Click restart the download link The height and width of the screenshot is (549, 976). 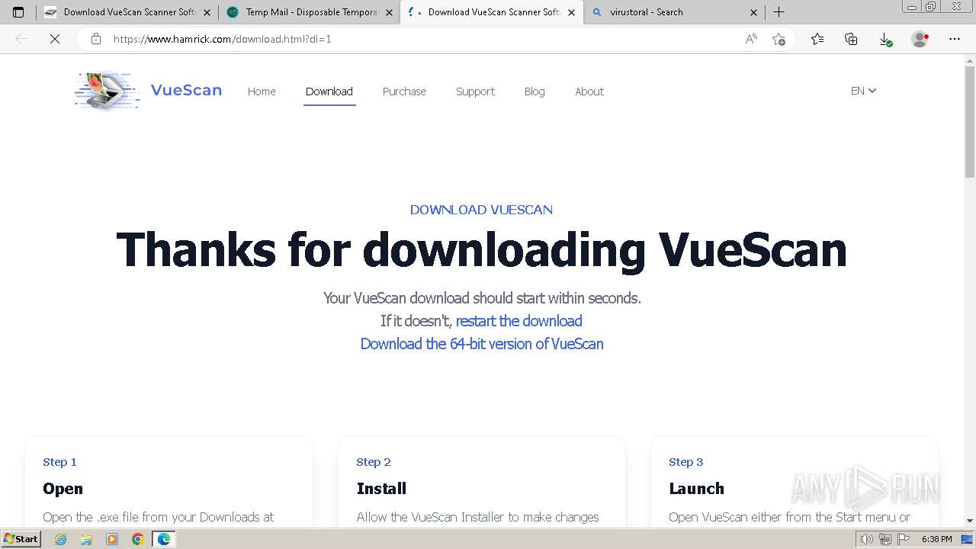click(x=519, y=321)
